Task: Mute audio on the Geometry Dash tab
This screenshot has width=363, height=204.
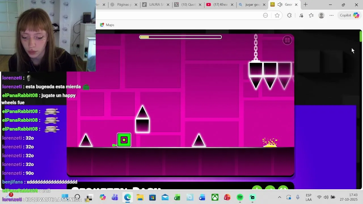Action: pyautogui.click(x=280, y=5)
